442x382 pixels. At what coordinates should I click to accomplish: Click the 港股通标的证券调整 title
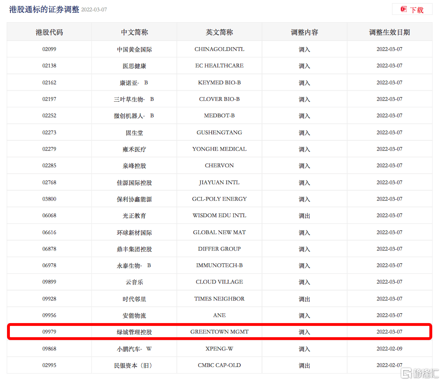44,9
